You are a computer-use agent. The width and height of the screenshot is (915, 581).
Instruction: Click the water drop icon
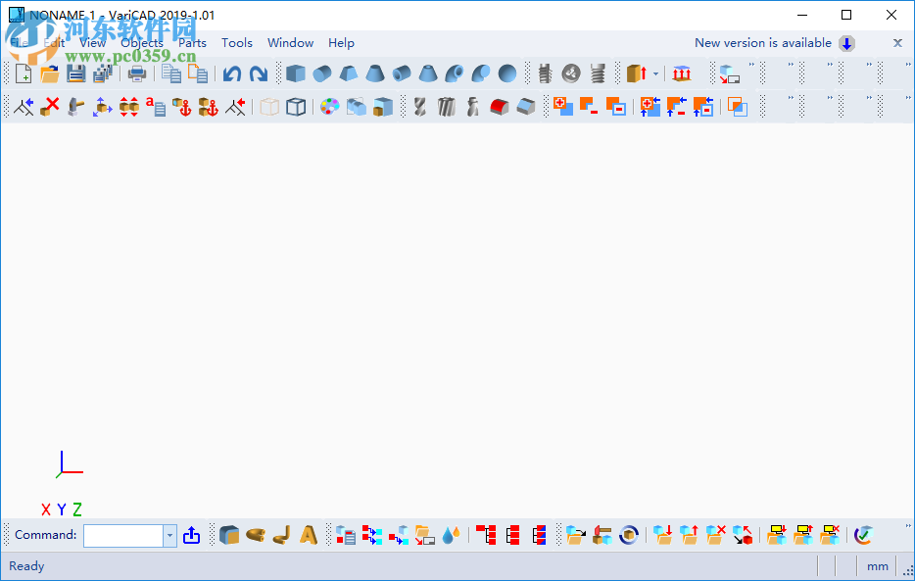[x=451, y=535]
